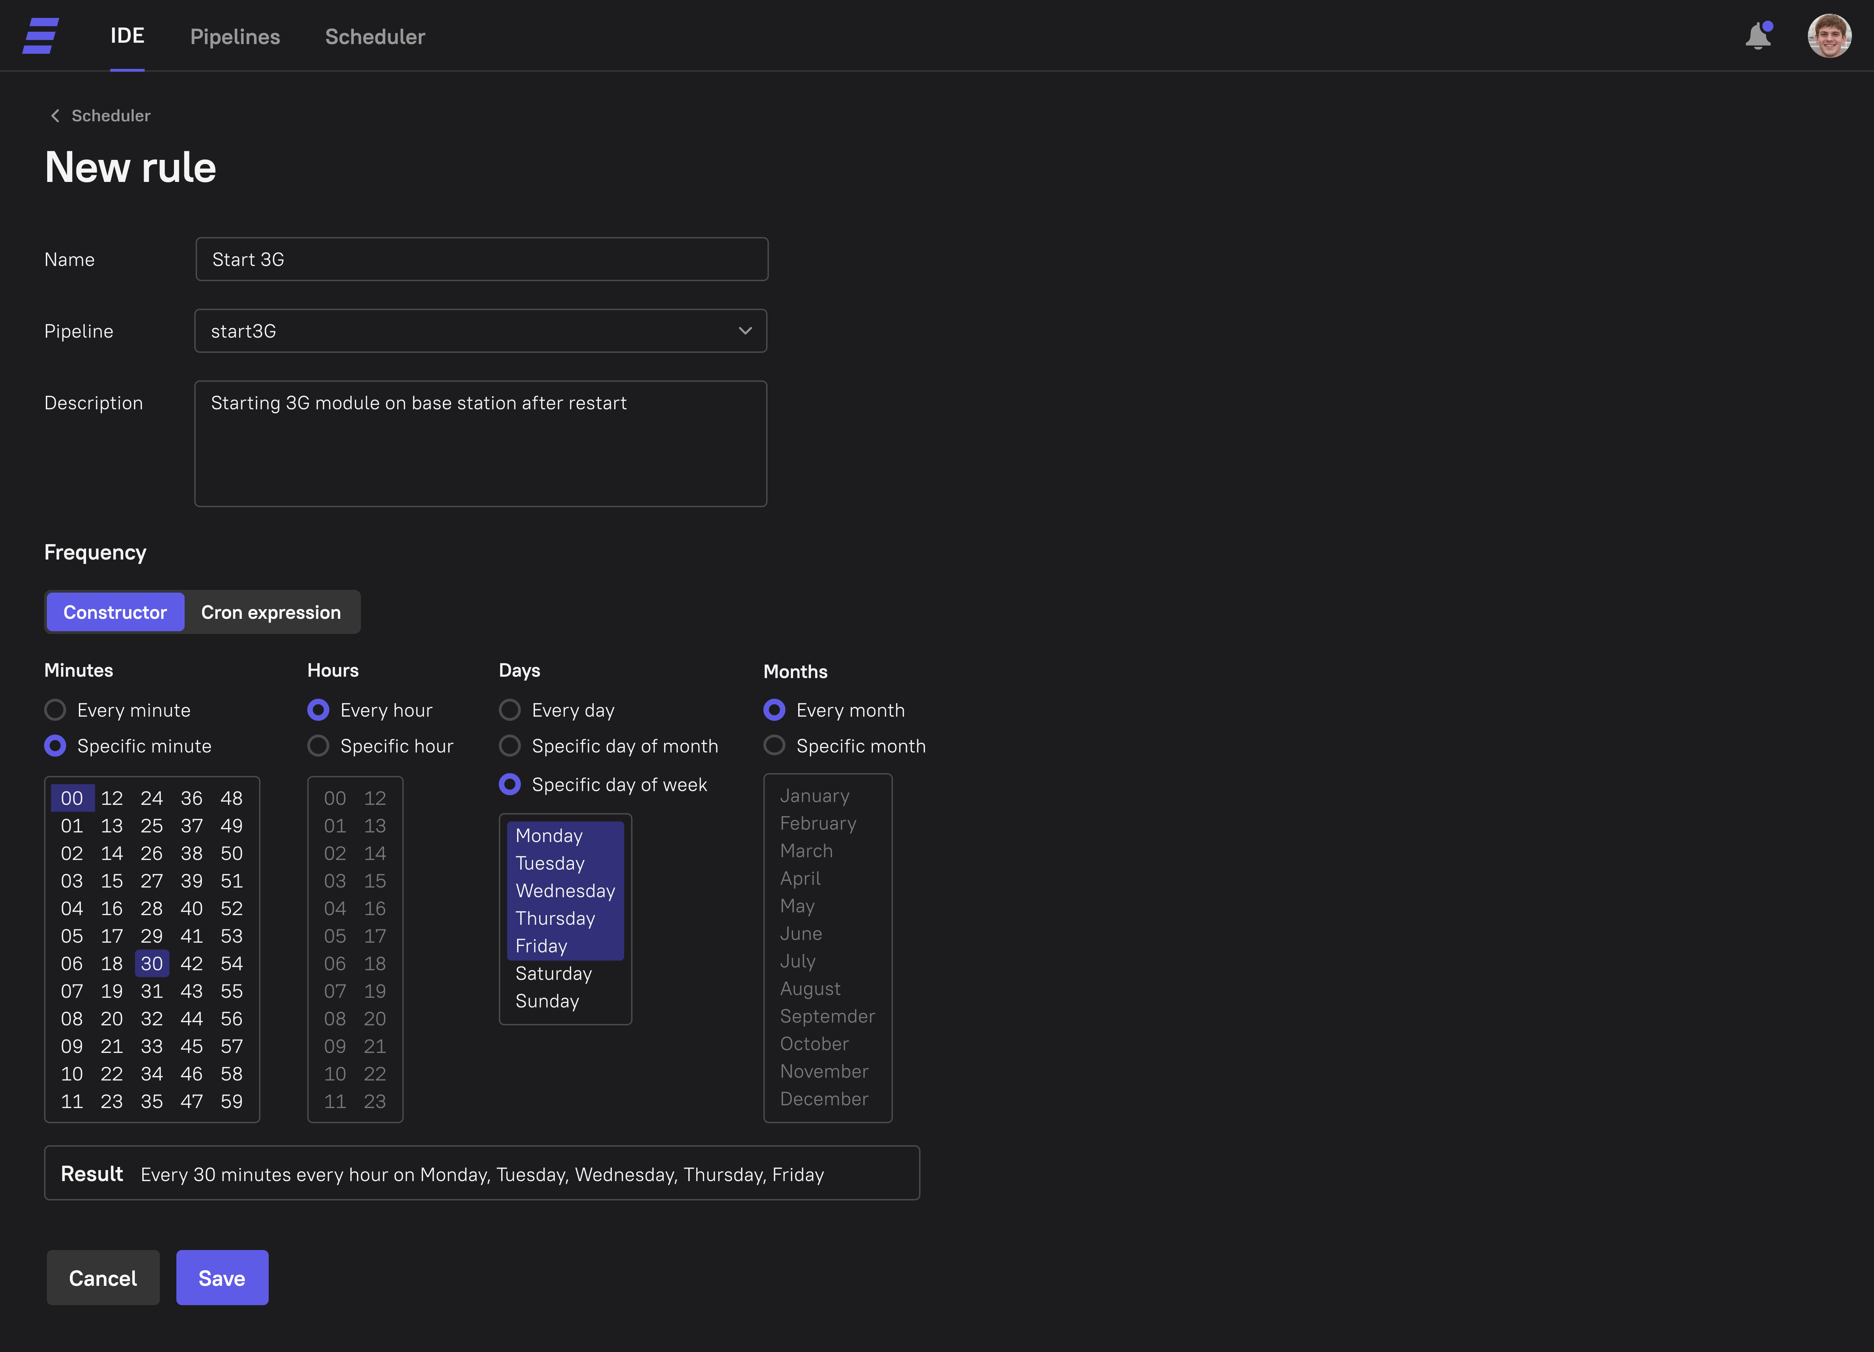Select Saturday in the days list
Screen dimensions: 1874x1352
tap(554, 973)
